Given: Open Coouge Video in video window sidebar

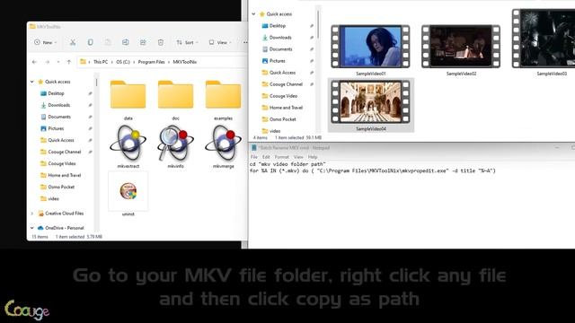Looking at the screenshot, I should tap(283, 96).
